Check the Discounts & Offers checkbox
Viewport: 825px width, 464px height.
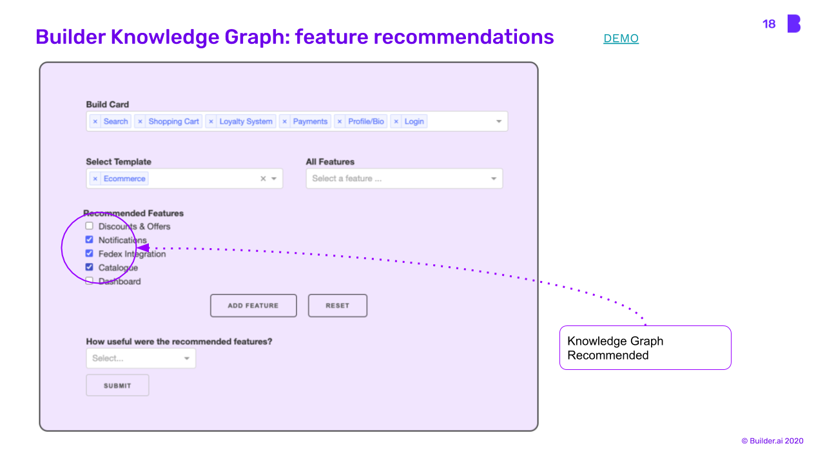click(x=90, y=226)
